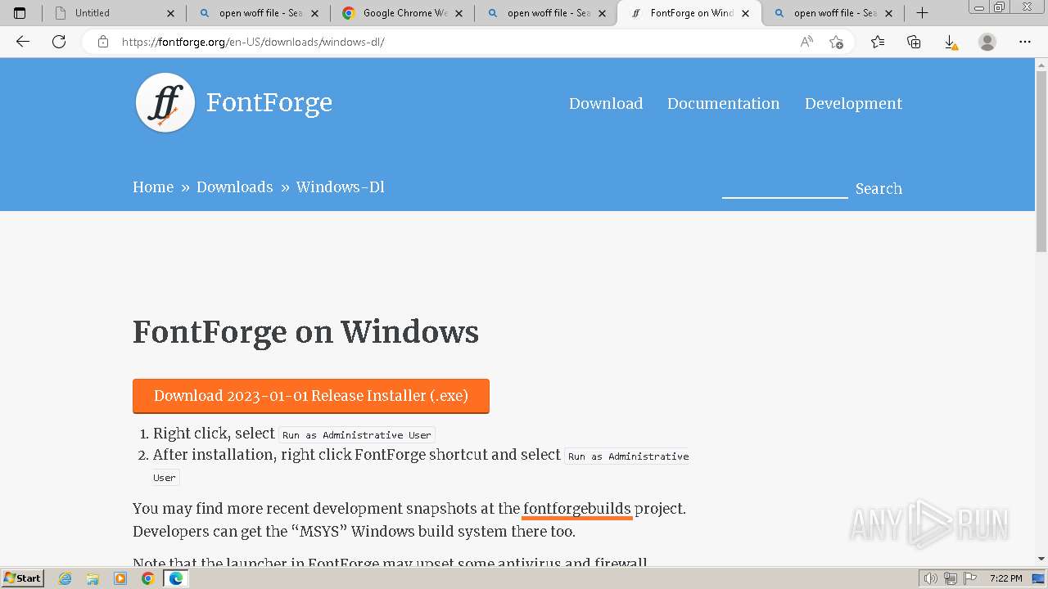The height and width of the screenshot is (589, 1048).
Task: Click the site search input field
Action: tap(784, 188)
